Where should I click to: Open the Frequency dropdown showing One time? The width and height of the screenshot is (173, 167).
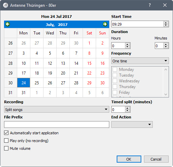point(140,61)
